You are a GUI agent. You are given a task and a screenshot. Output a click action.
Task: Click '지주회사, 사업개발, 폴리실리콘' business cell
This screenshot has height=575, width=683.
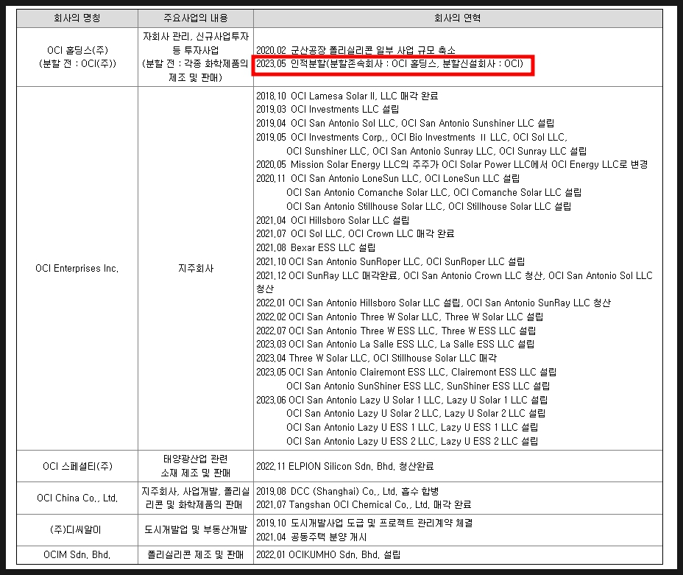(196, 498)
